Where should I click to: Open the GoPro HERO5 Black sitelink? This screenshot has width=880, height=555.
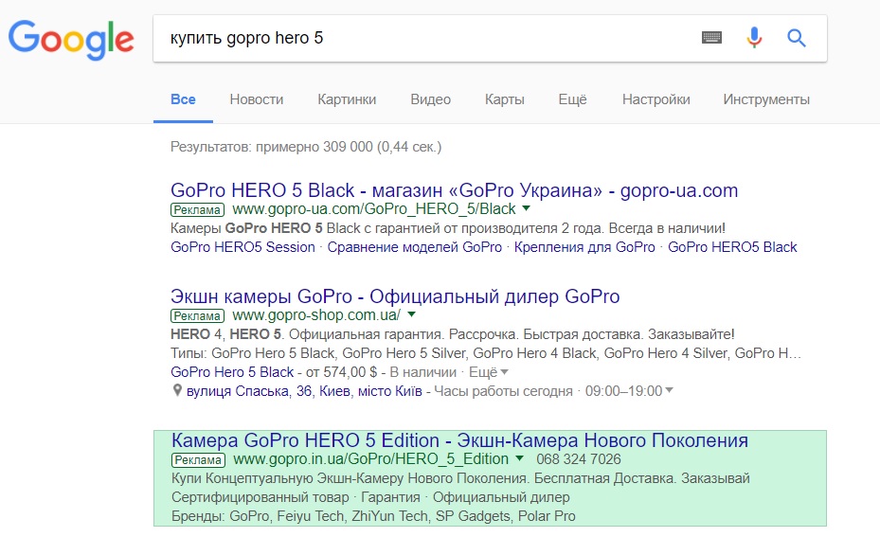(732, 247)
